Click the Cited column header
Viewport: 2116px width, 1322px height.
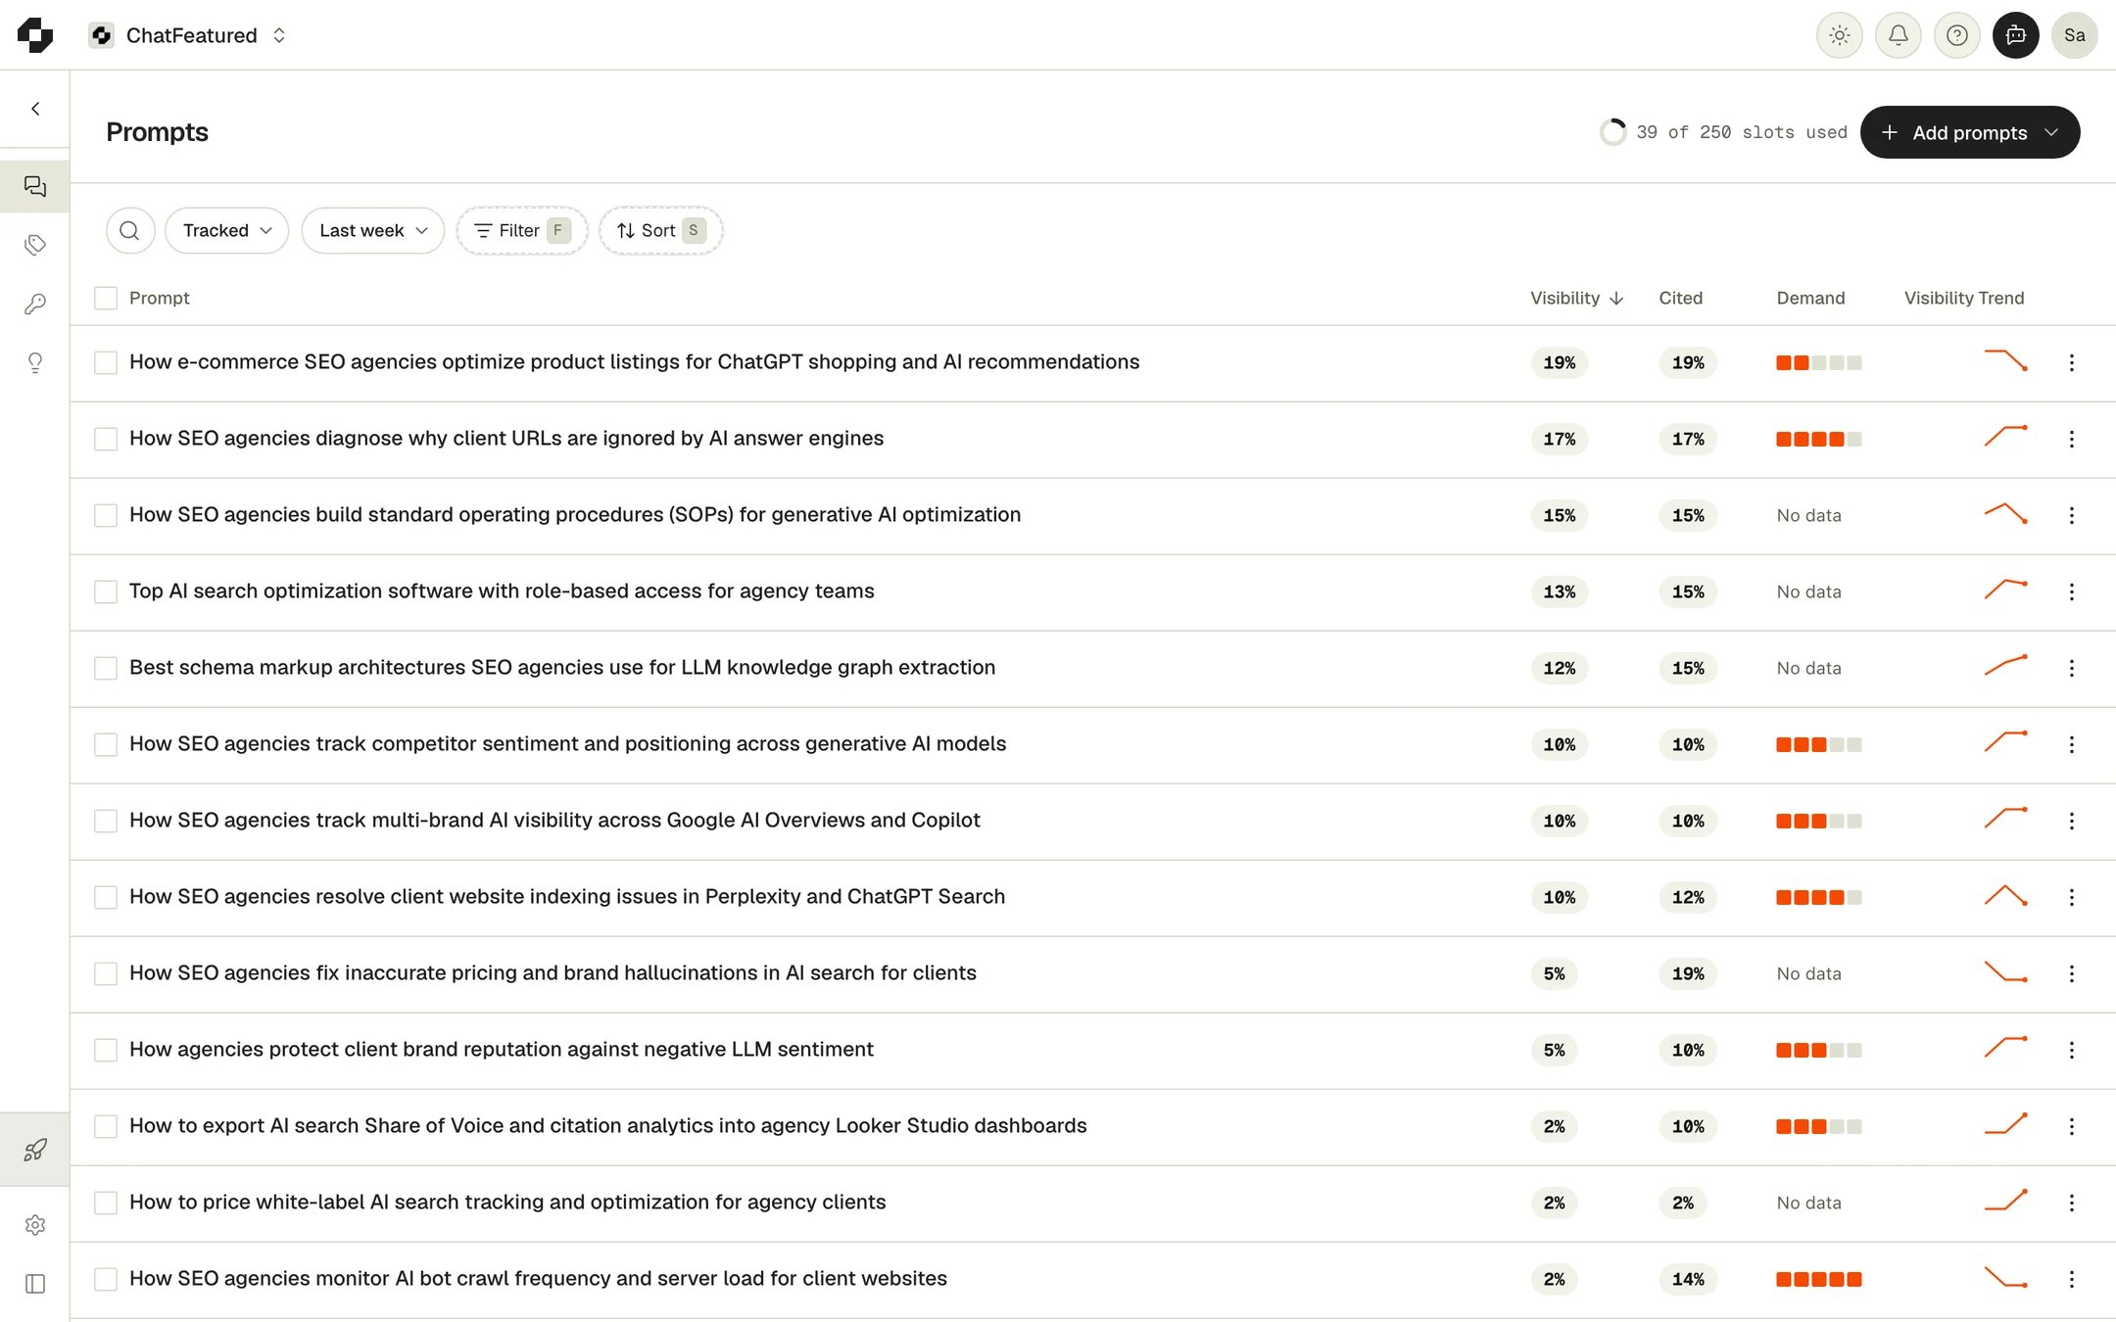(1681, 298)
